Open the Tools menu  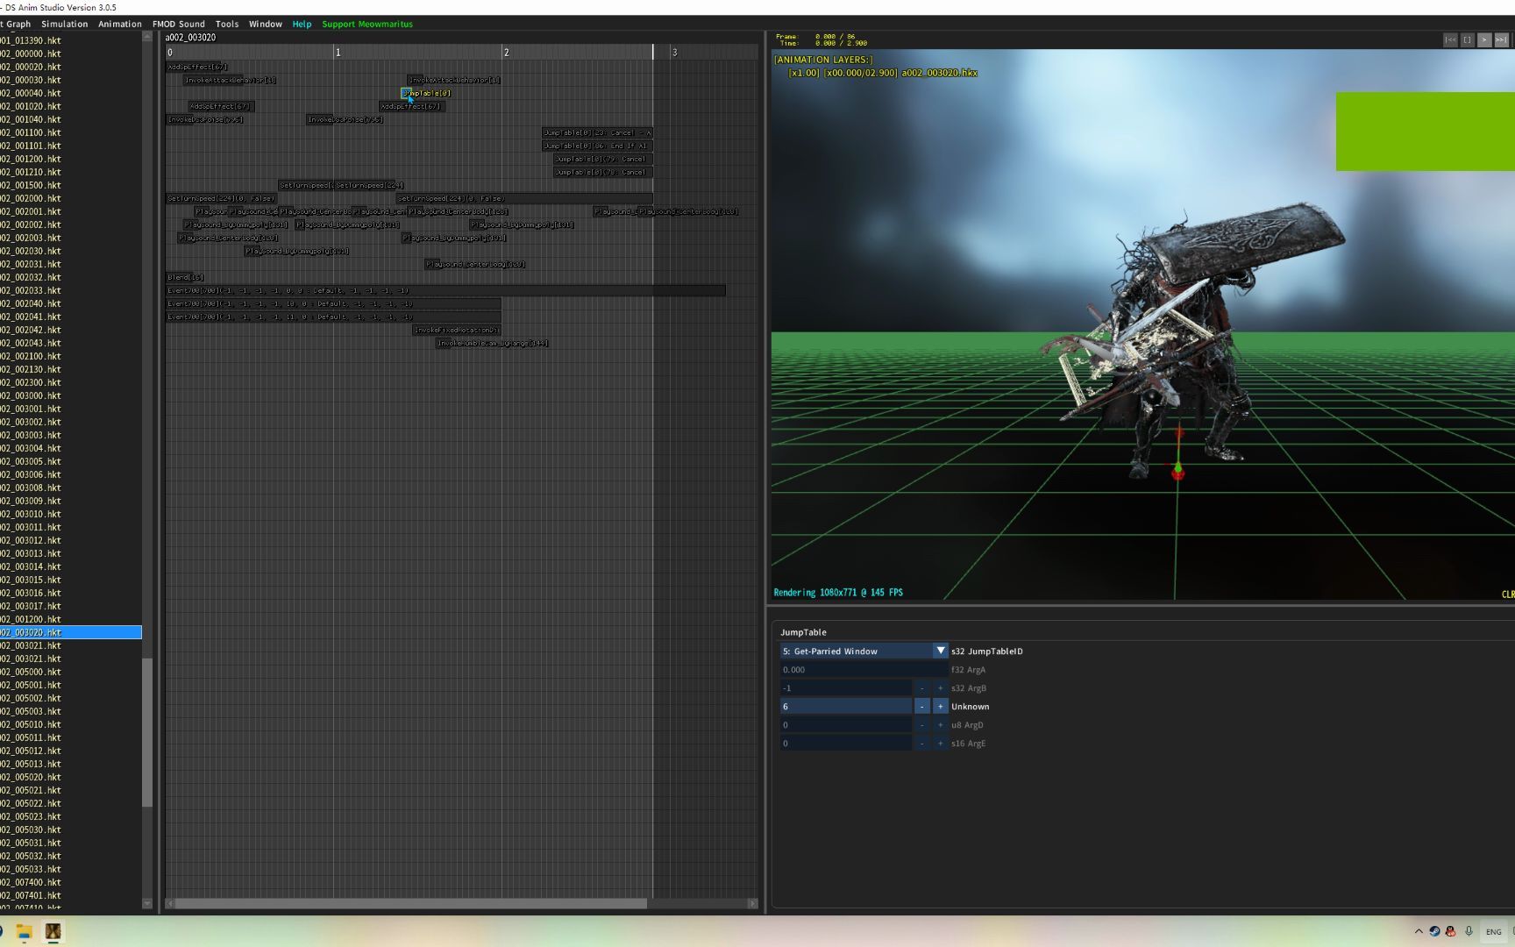pyautogui.click(x=227, y=24)
